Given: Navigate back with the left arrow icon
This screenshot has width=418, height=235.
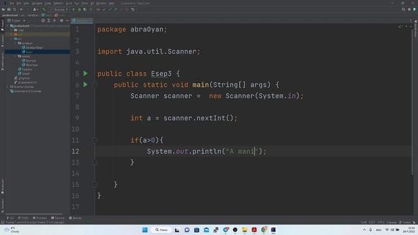Looking at the screenshot, I should click(22, 9).
